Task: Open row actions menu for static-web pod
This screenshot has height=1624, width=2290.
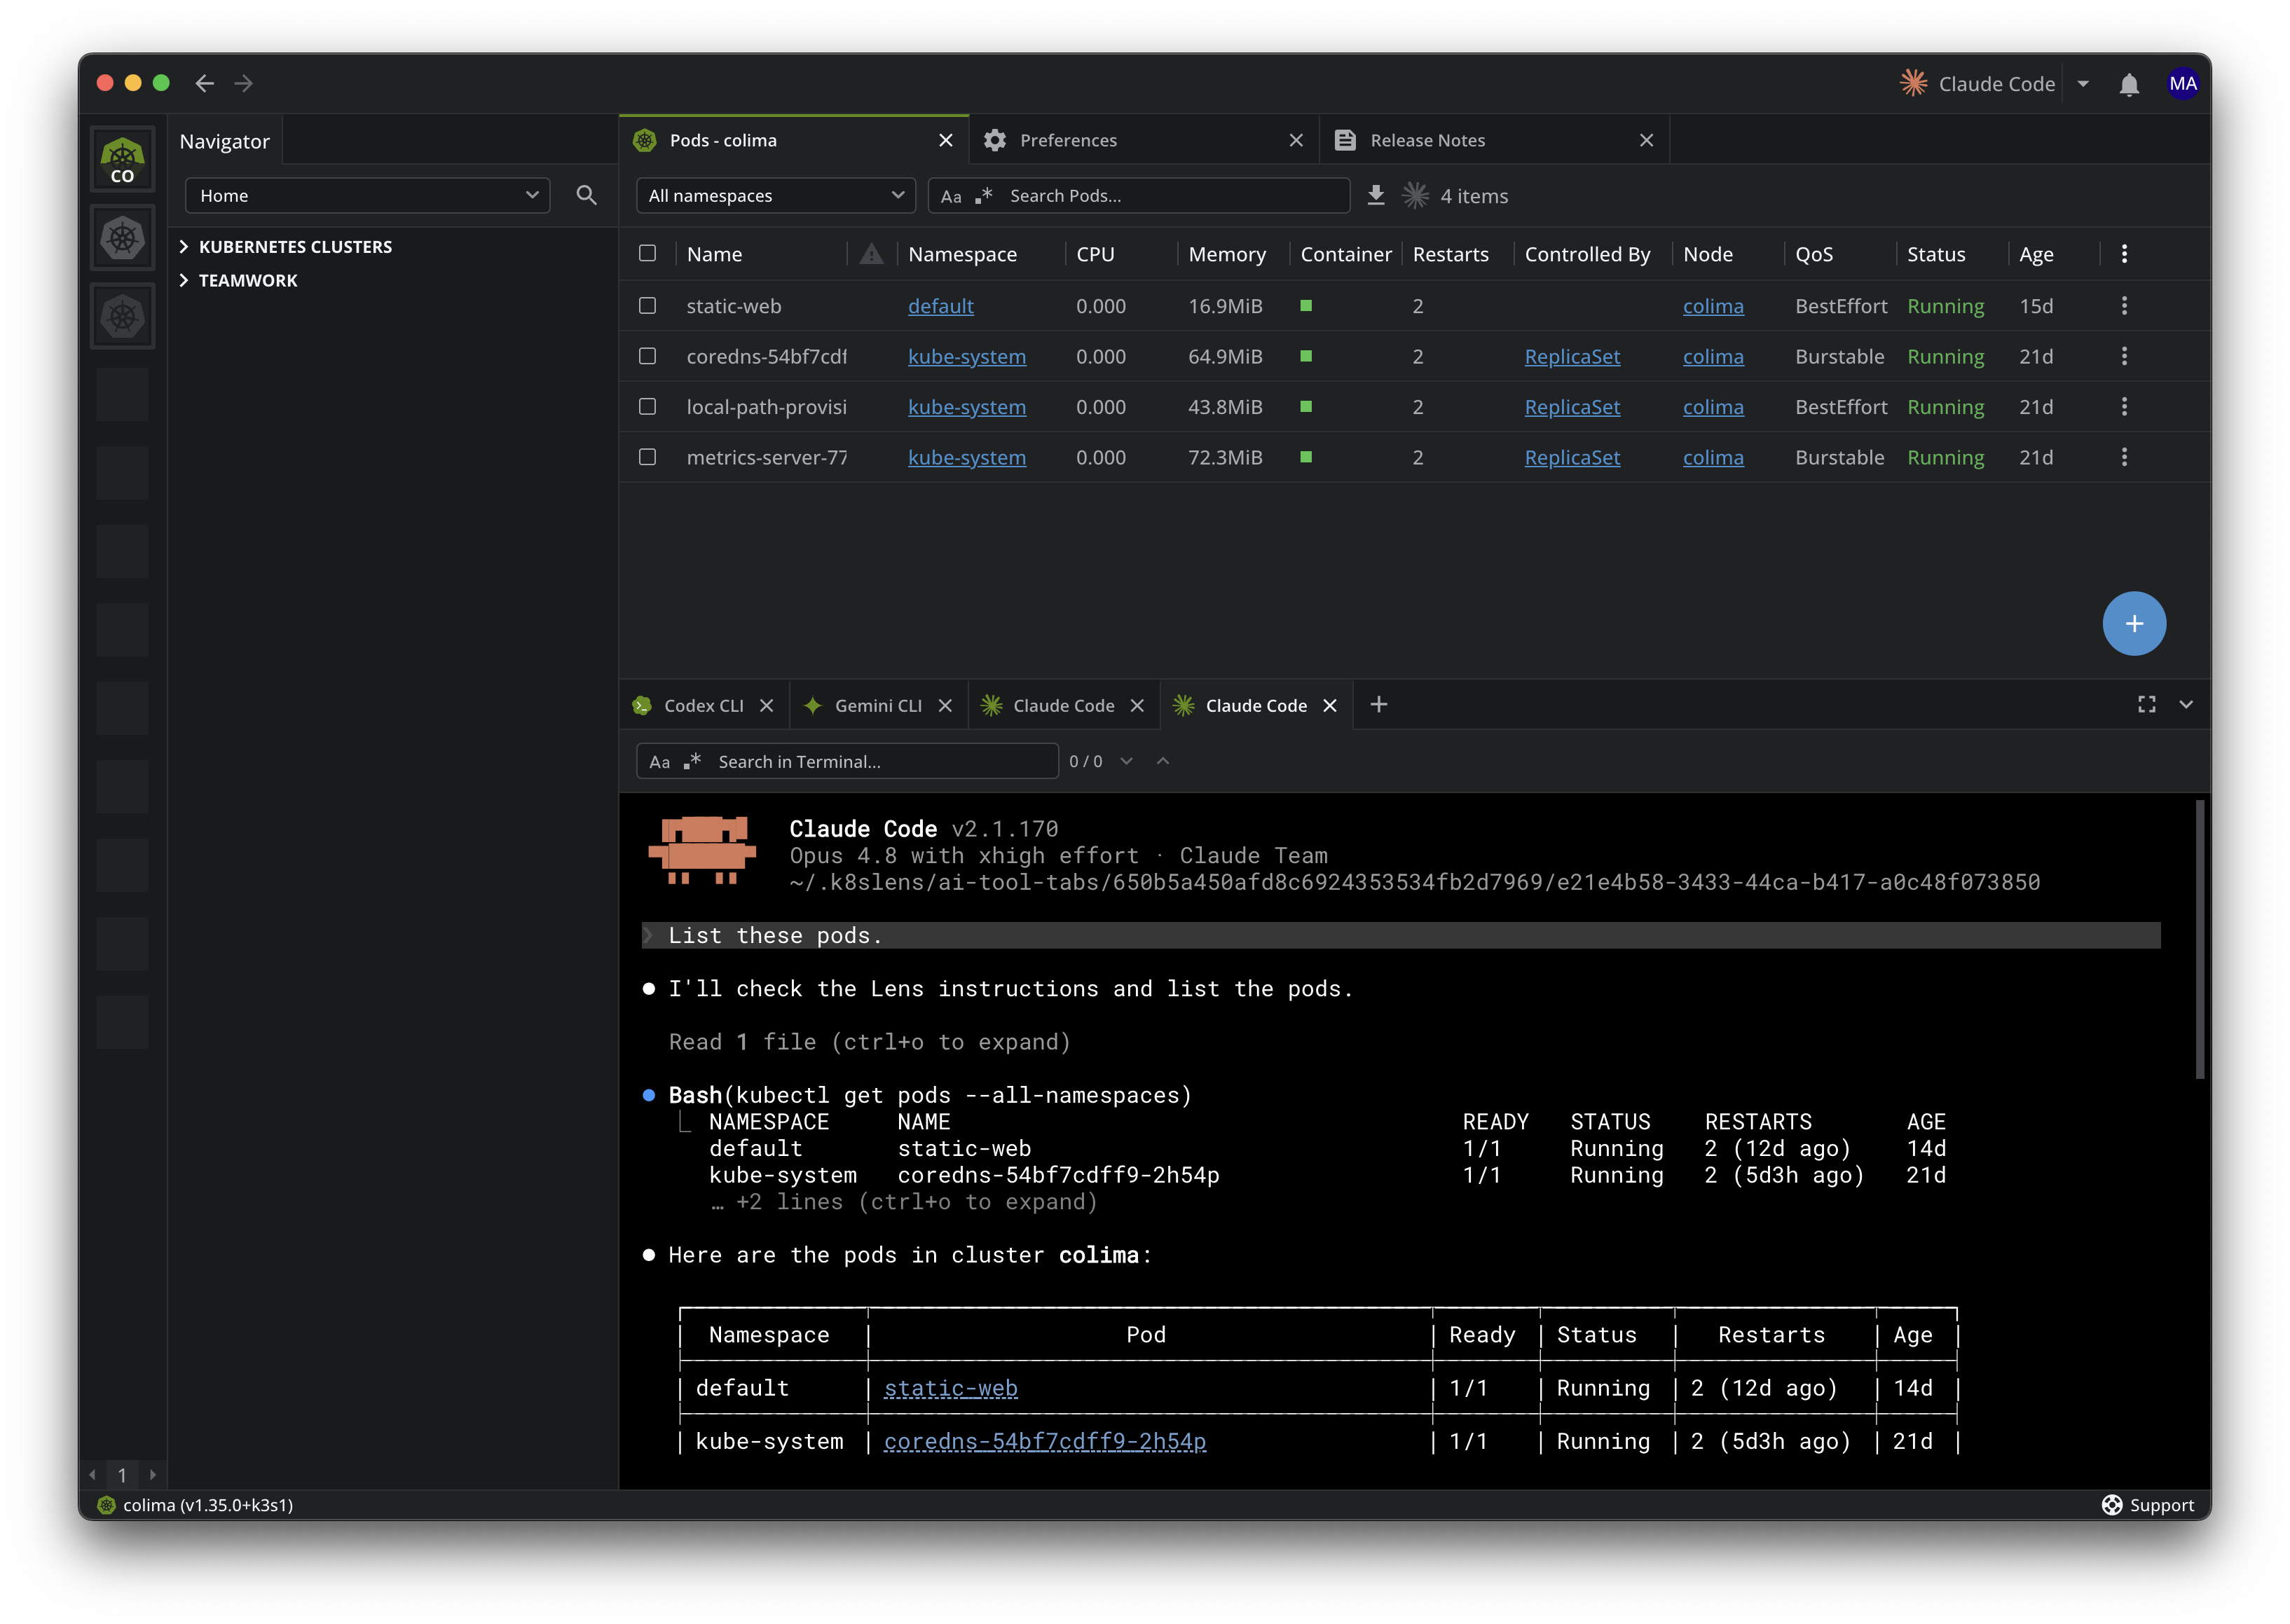Action: tap(2124, 306)
